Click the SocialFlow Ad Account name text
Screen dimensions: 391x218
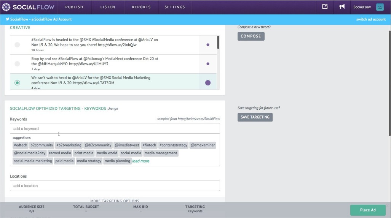point(41,19)
